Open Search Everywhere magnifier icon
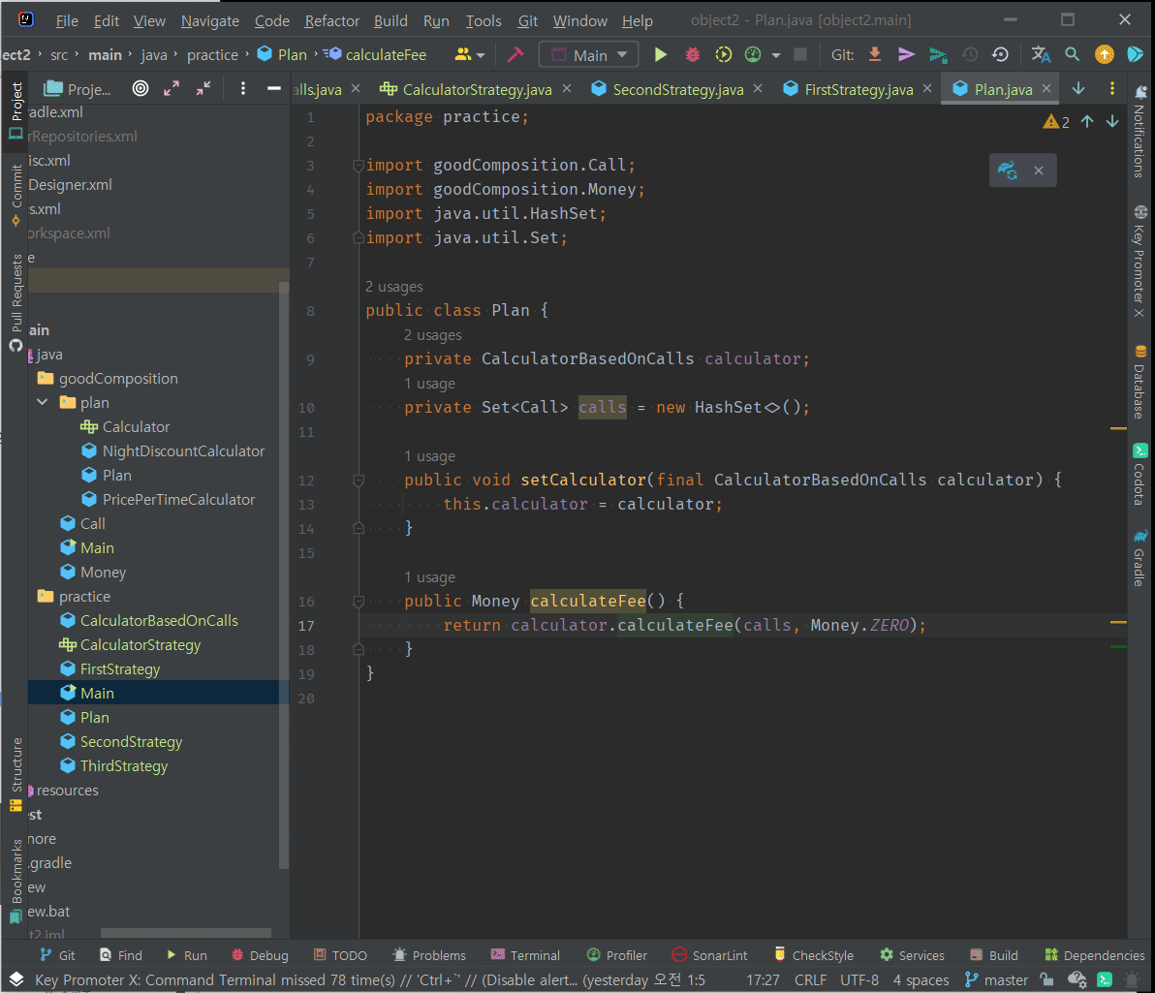Viewport: 1155px width, 993px height. (1072, 55)
